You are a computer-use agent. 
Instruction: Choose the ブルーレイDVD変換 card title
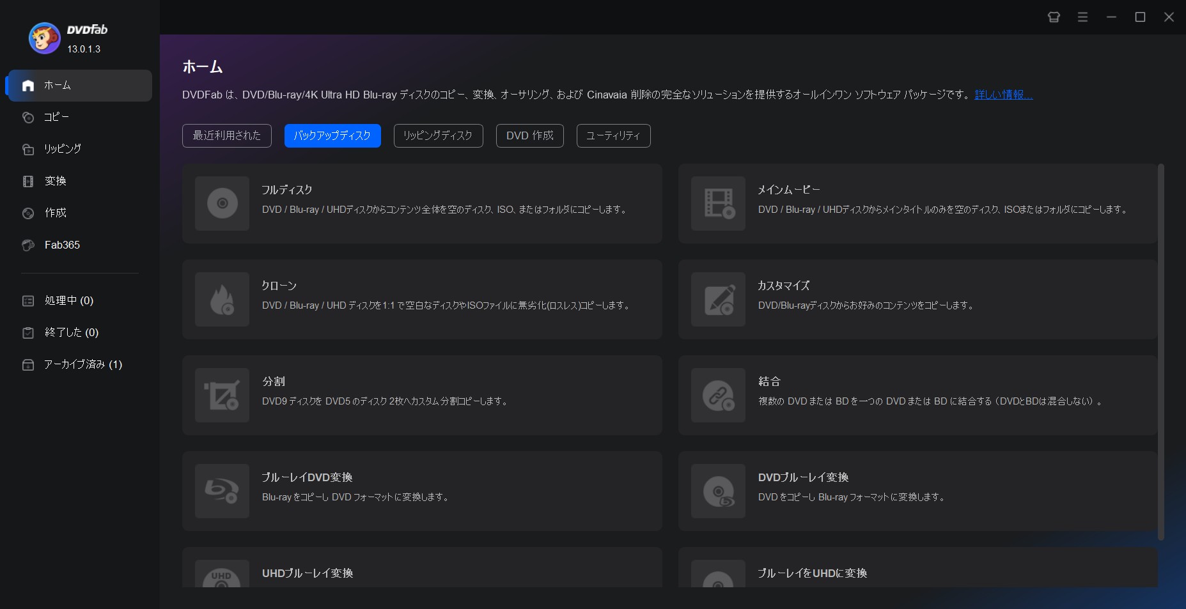(308, 477)
